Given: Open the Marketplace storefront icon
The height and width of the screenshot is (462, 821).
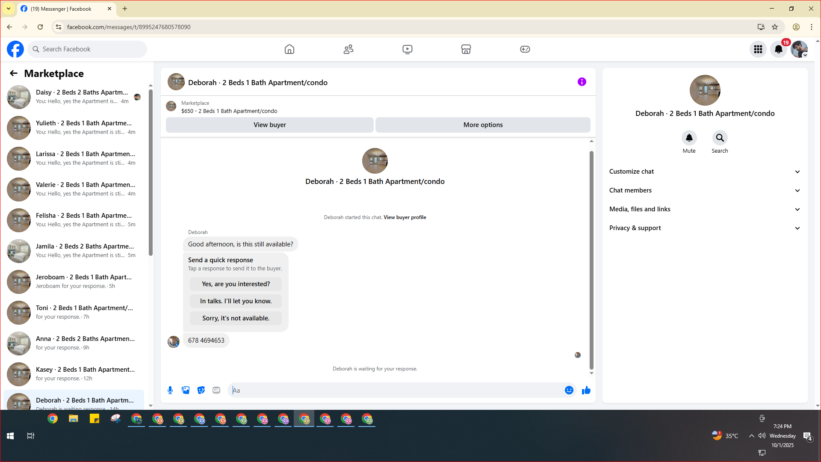Looking at the screenshot, I should coord(466,49).
